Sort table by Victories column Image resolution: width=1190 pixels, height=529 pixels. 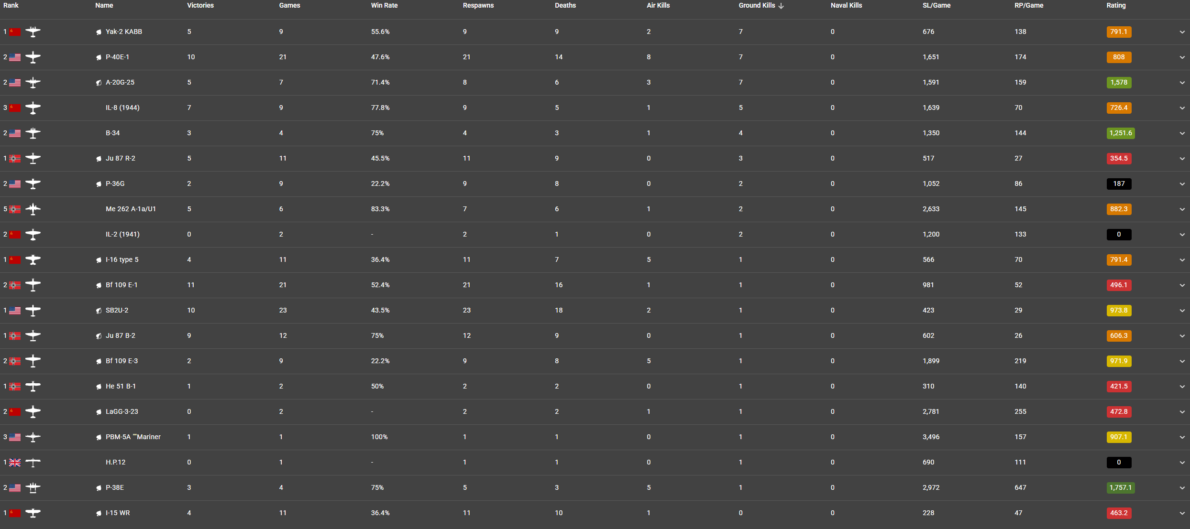pos(200,5)
